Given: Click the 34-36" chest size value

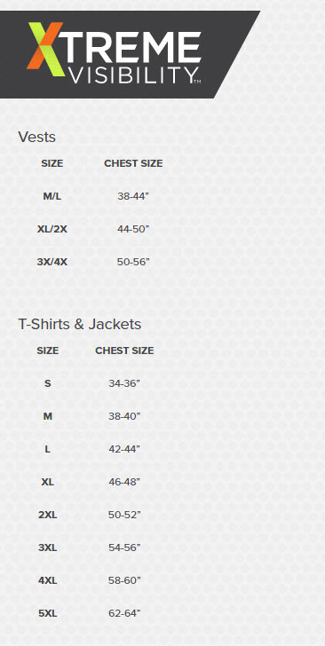Looking at the screenshot, I should (124, 383).
